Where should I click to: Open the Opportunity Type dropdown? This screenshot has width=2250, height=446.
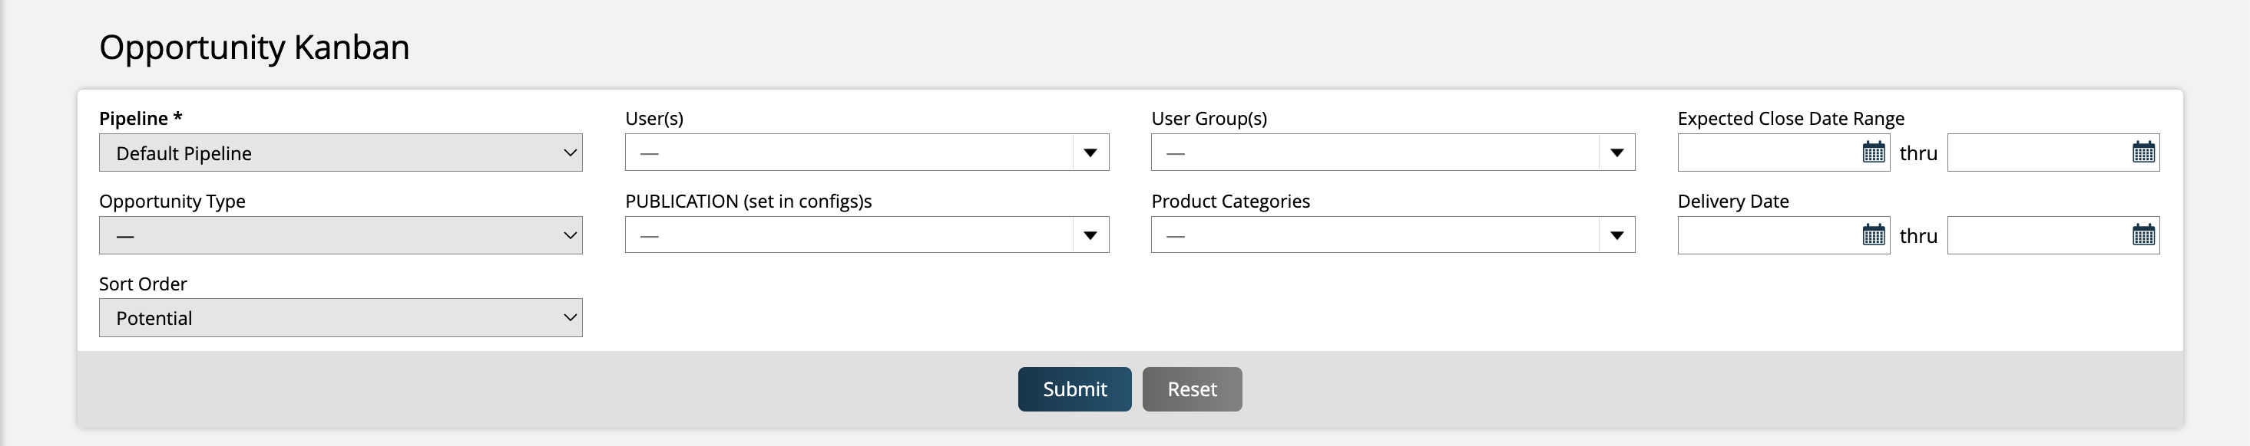click(x=341, y=235)
